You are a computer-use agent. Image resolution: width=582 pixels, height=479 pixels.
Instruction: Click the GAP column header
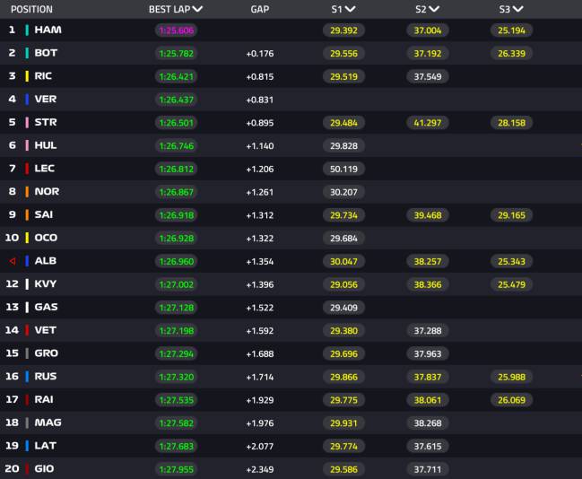point(260,9)
